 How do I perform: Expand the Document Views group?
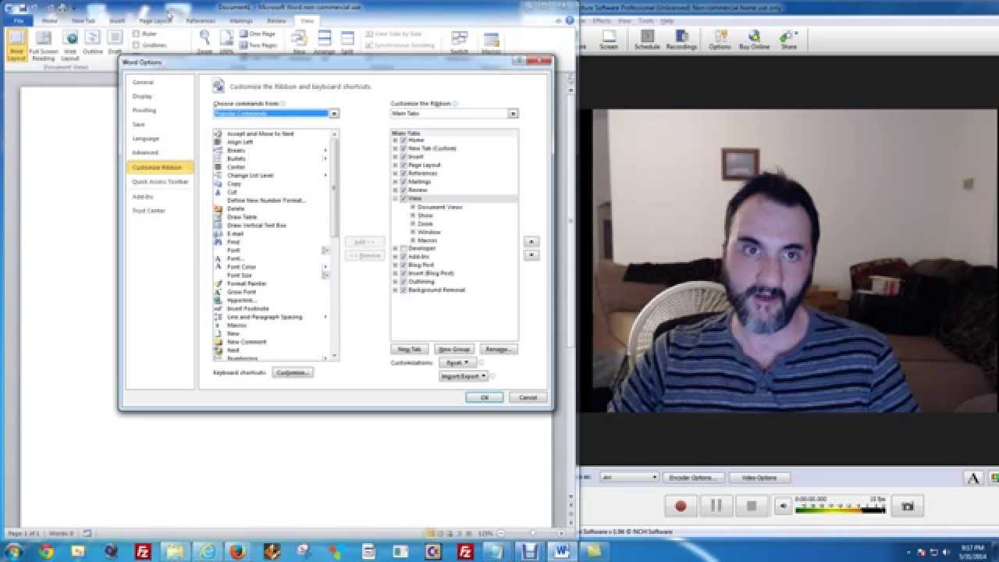point(413,207)
